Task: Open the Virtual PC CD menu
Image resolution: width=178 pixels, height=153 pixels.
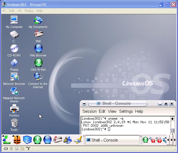Action: [x=19, y=11]
